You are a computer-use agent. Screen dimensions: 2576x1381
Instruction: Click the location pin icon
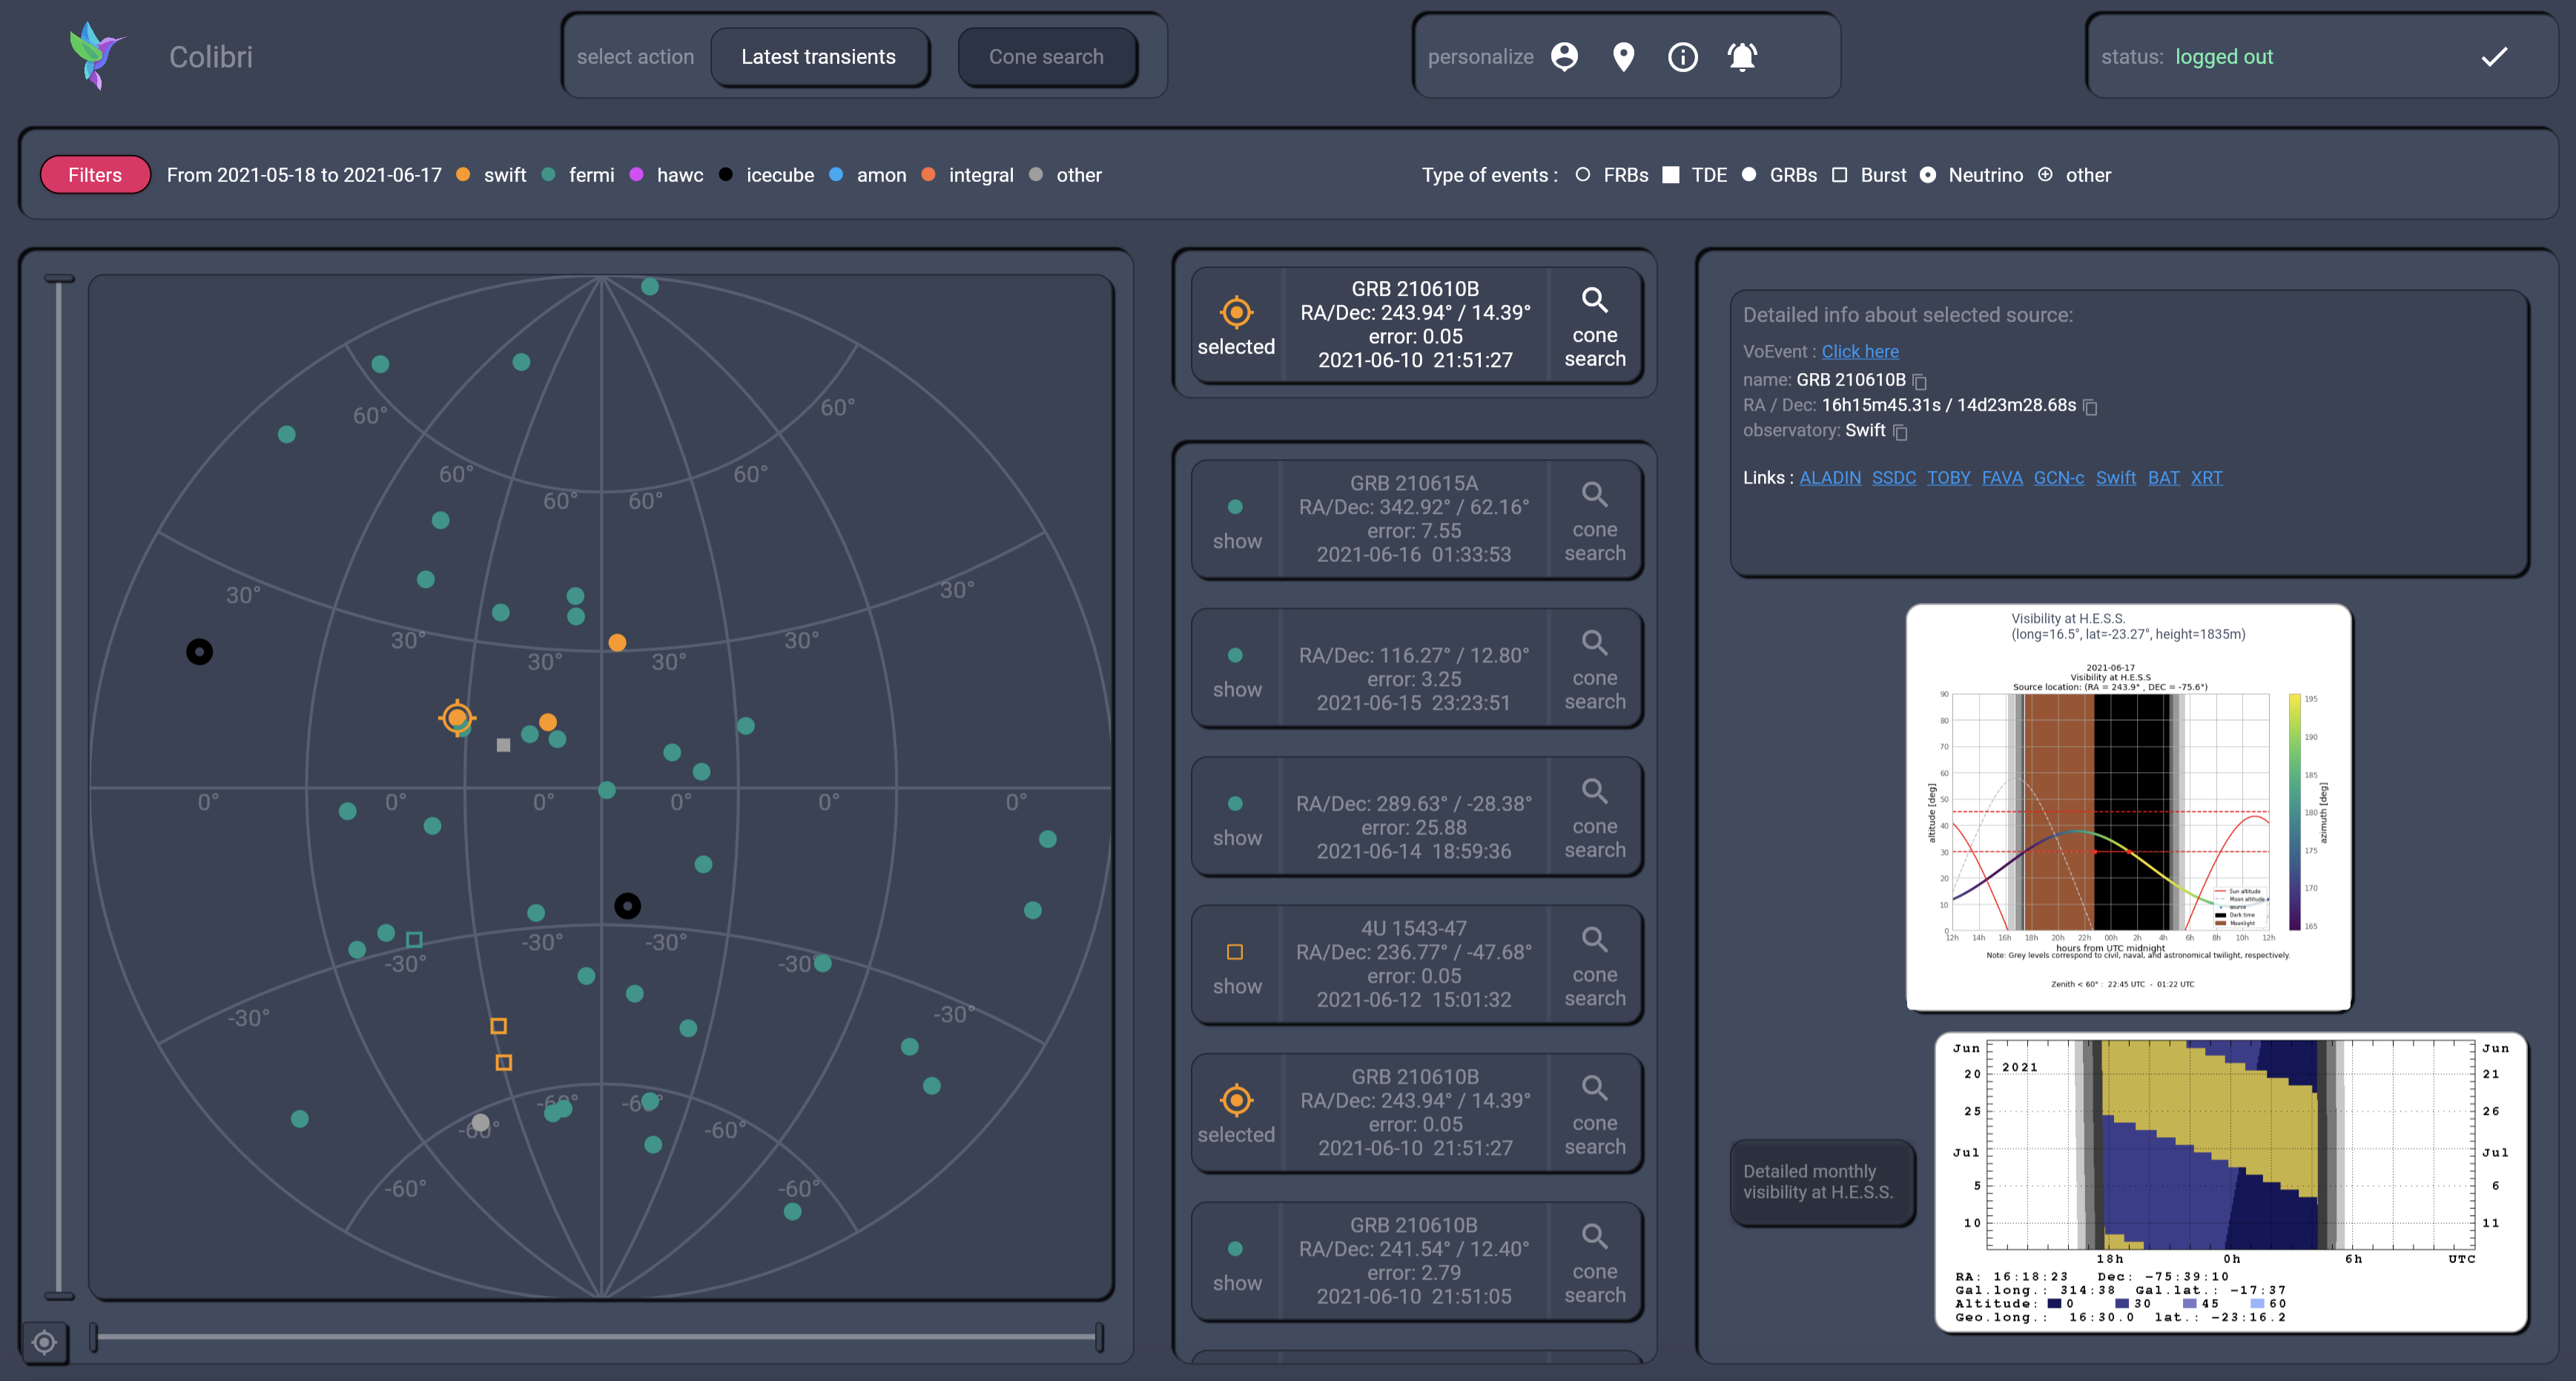click(x=1623, y=57)
